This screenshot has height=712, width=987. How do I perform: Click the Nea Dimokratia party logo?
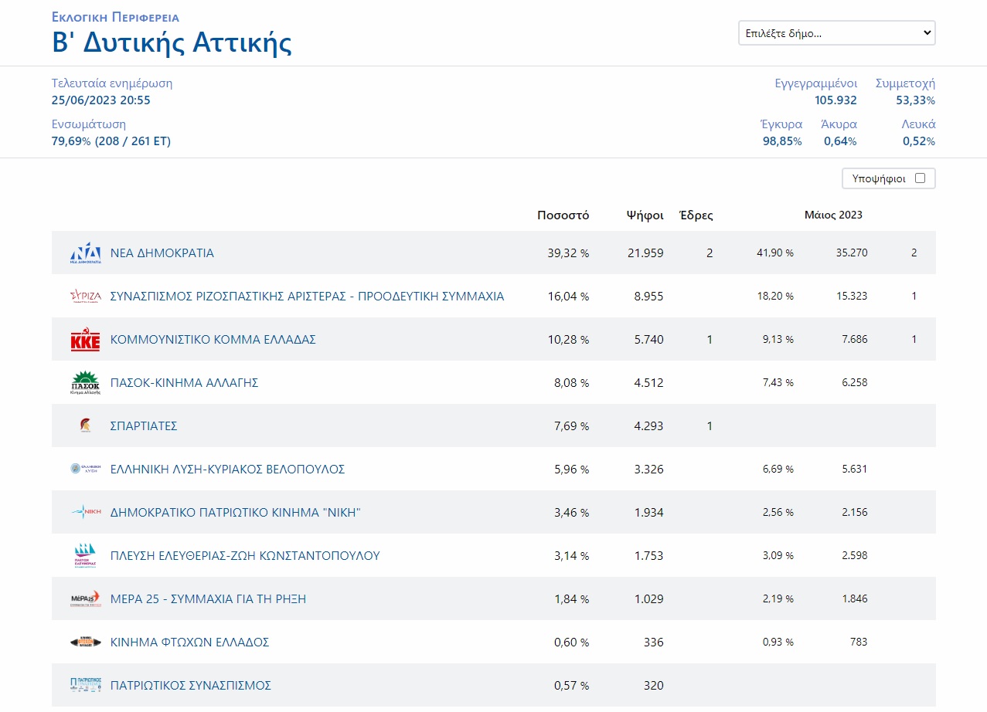[85, 253]
